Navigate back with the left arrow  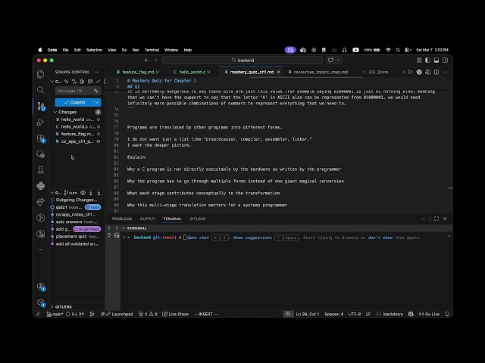[x=146, y=60]
